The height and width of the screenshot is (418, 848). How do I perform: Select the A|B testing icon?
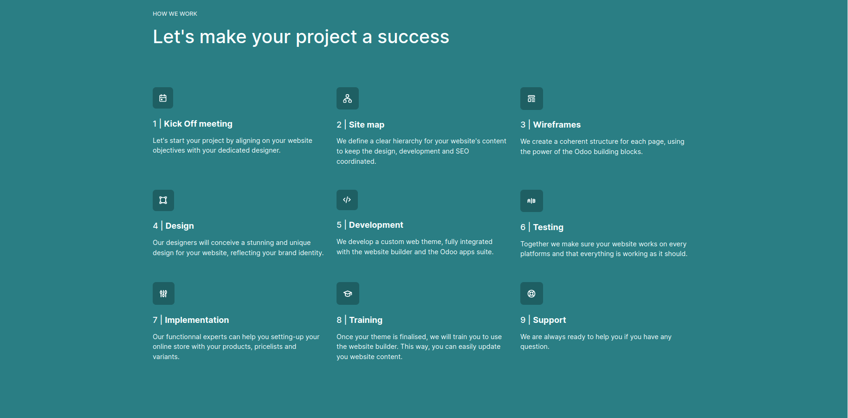pos(531,201)
